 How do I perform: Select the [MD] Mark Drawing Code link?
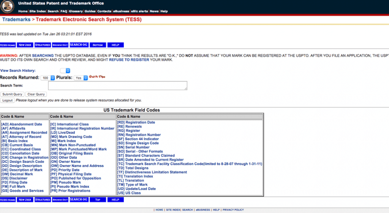(71, 137)
